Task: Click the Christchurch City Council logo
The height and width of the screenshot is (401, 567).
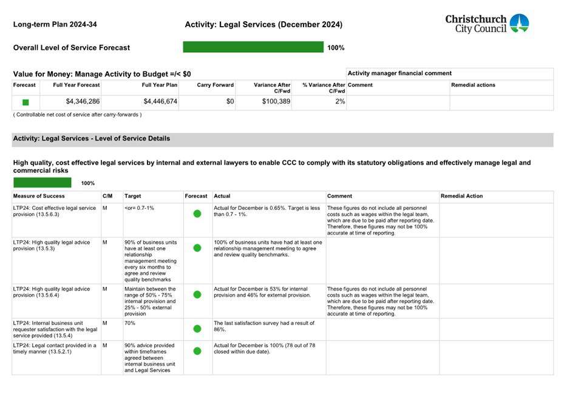Action: (x=487, y=24)
